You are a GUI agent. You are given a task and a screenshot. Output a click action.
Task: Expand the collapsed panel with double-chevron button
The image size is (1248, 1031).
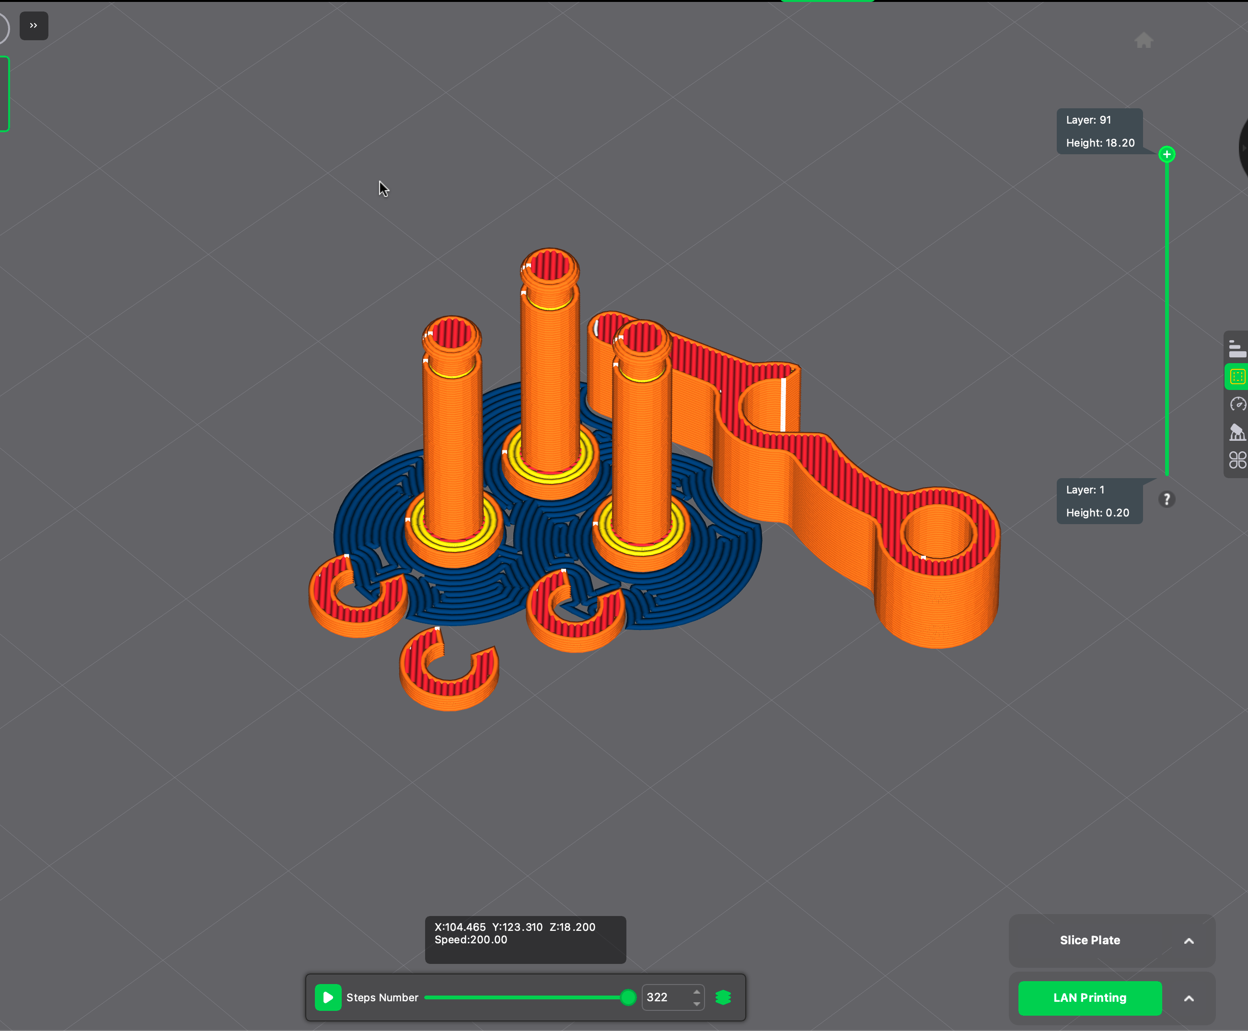(x=34, y=25)
